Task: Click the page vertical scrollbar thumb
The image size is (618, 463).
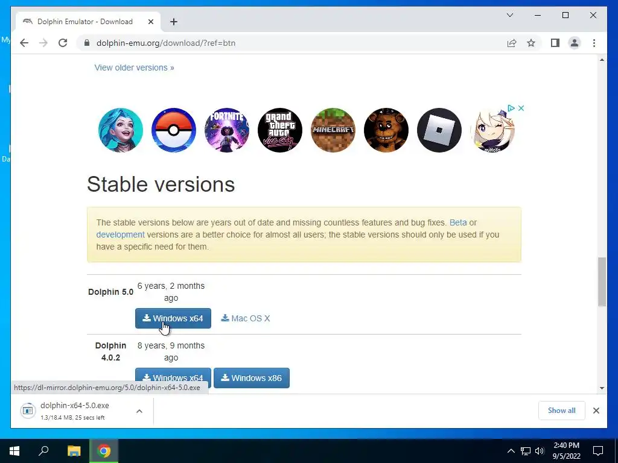Action: coord(602,282)
